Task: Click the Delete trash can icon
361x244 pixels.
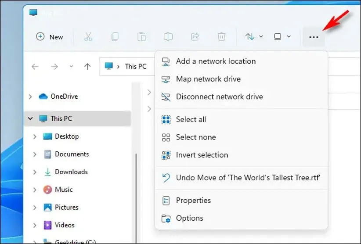Action: click(222, 37)
